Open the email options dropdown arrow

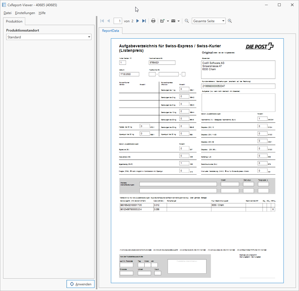179,21
